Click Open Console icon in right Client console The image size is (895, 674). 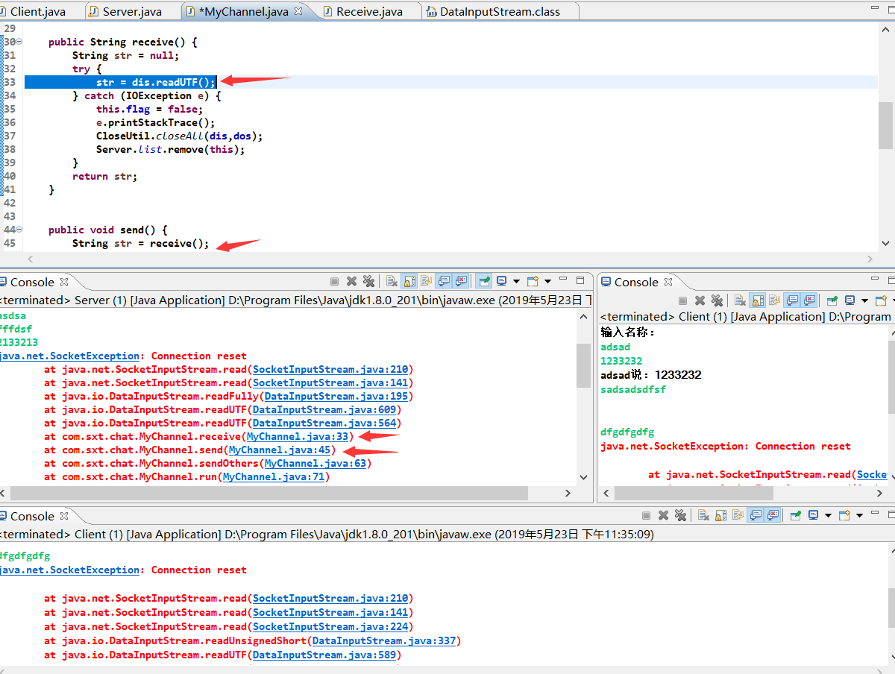pos(882,300)
